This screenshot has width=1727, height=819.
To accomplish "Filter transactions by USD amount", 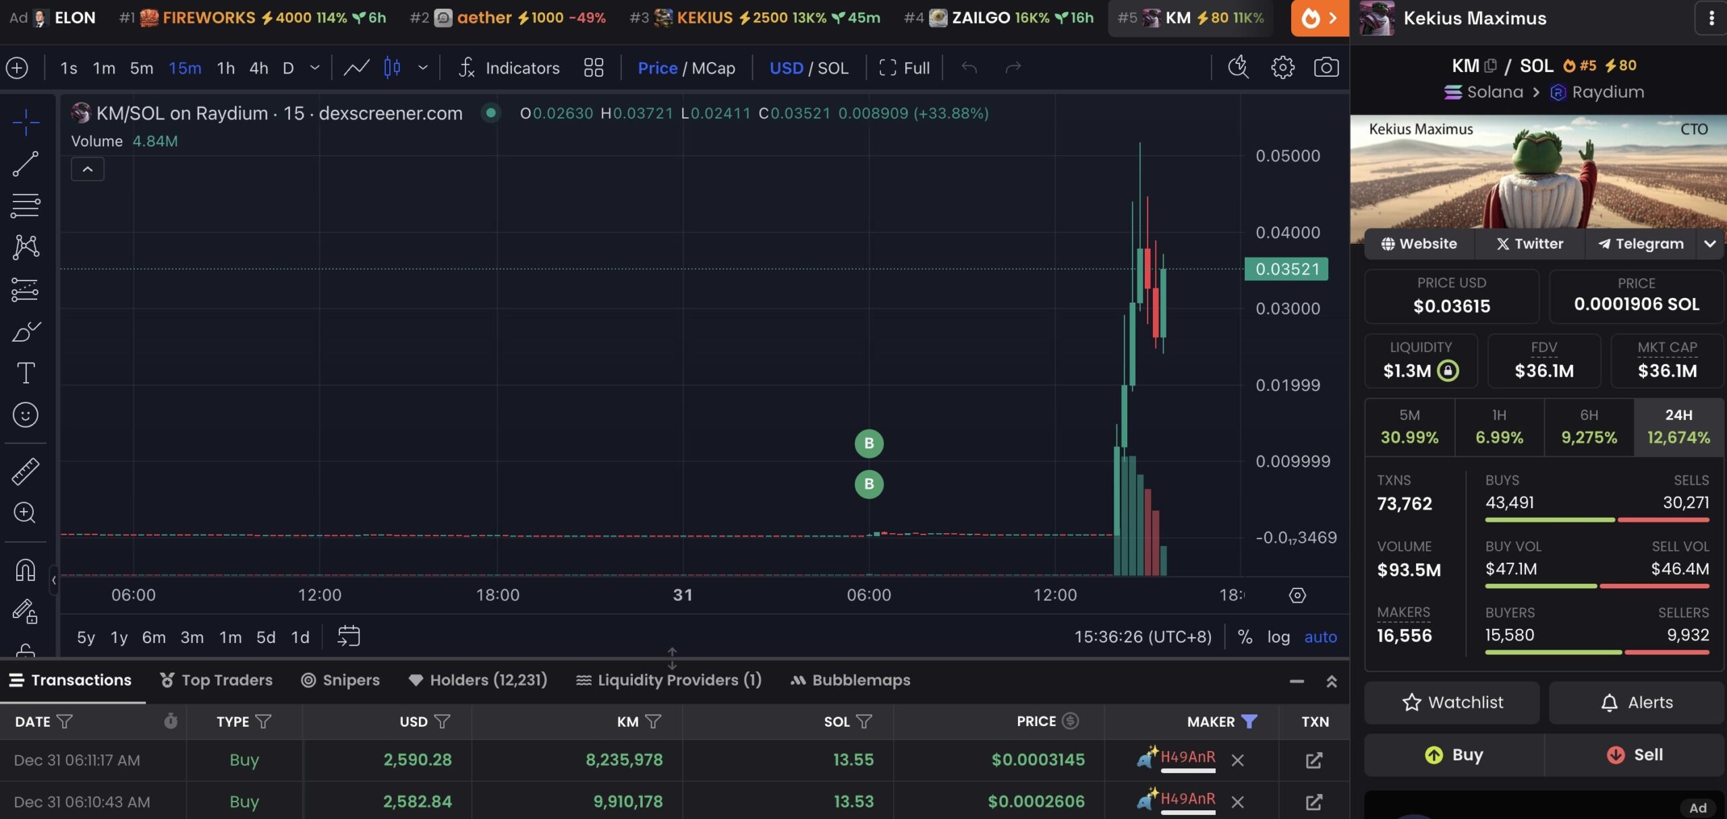I will click(x=442, y=722).
